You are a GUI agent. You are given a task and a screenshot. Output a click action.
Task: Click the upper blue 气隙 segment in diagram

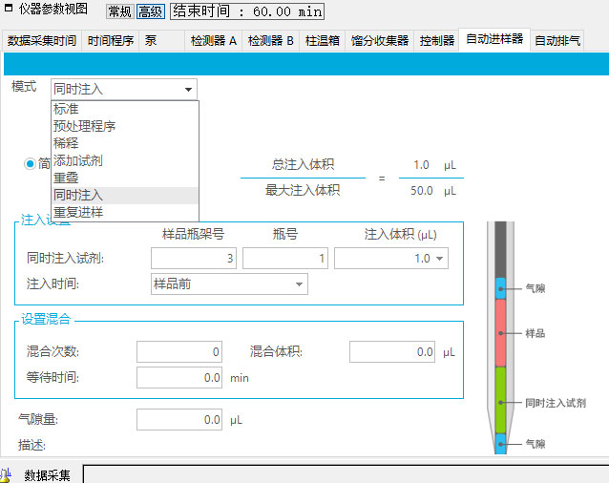tap(500, 288)
